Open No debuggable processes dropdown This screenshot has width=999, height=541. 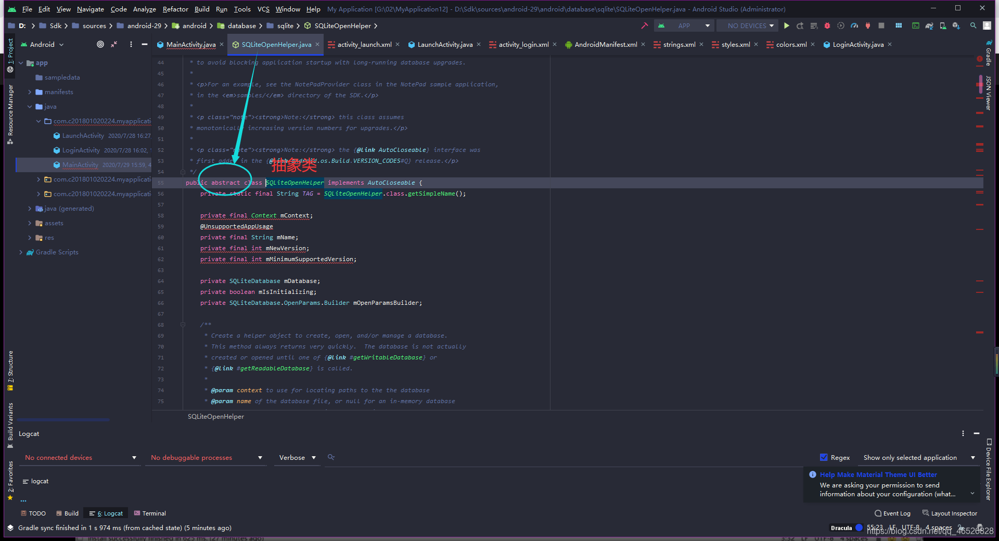tap(206, 458)
